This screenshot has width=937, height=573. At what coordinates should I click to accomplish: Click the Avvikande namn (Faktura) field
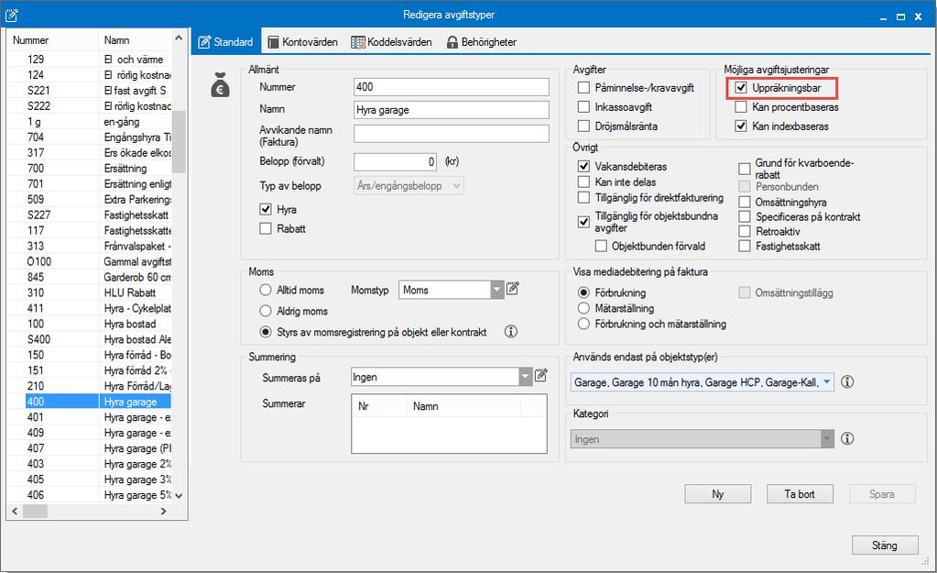coord(452,133)
